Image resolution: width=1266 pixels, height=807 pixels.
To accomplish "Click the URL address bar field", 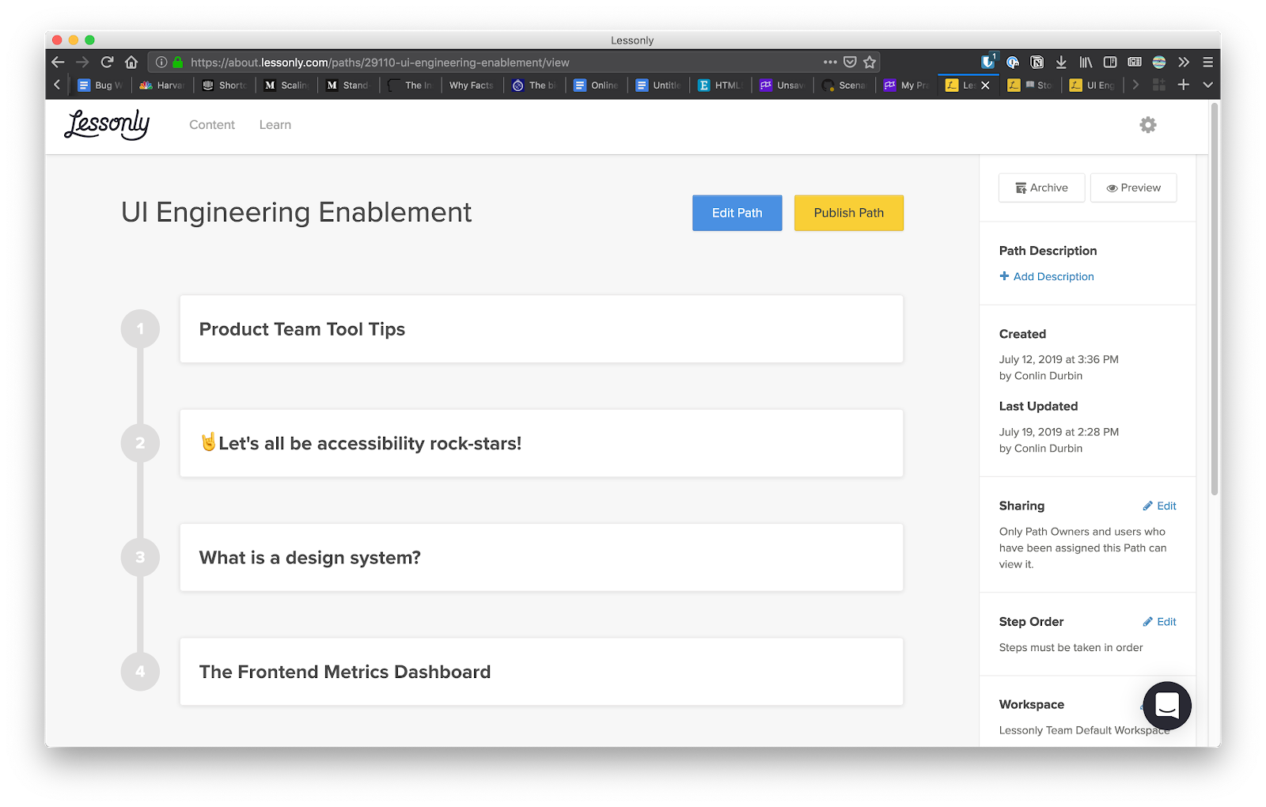I will pos(514,62).
